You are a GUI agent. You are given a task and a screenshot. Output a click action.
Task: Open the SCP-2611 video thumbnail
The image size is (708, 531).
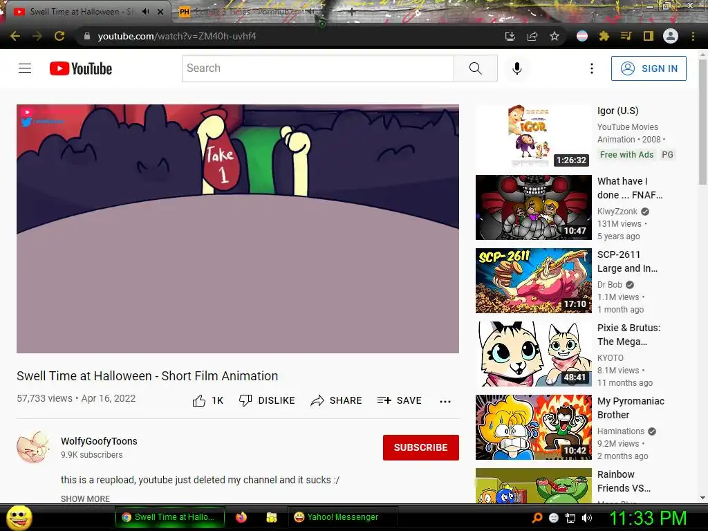[533, 281]
